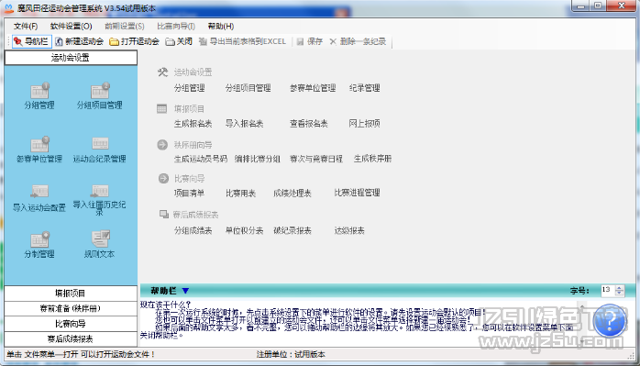This screenshot has height=366, width=640.
Task: Click the blue question mark help icon
Action: 610,321
